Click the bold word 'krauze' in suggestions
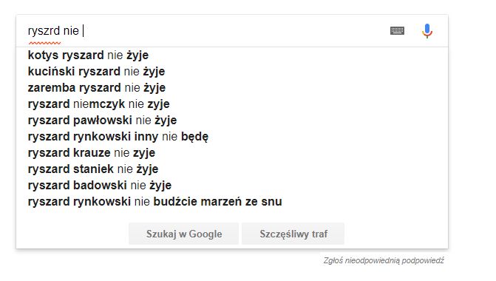The image size is (496, 281). 92,153
